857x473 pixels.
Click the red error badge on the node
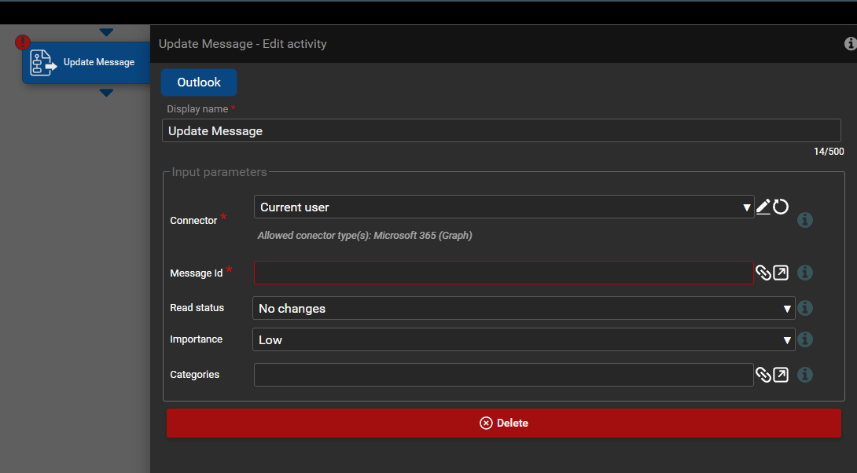(23, 42)
